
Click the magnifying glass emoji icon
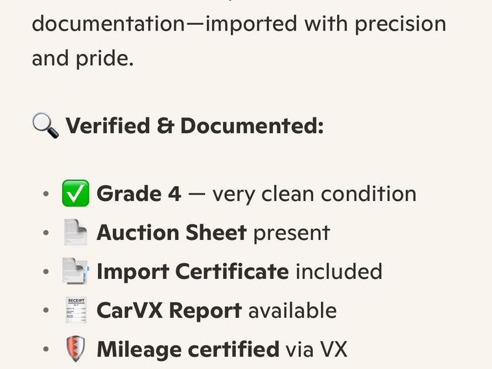coord(45,125)
